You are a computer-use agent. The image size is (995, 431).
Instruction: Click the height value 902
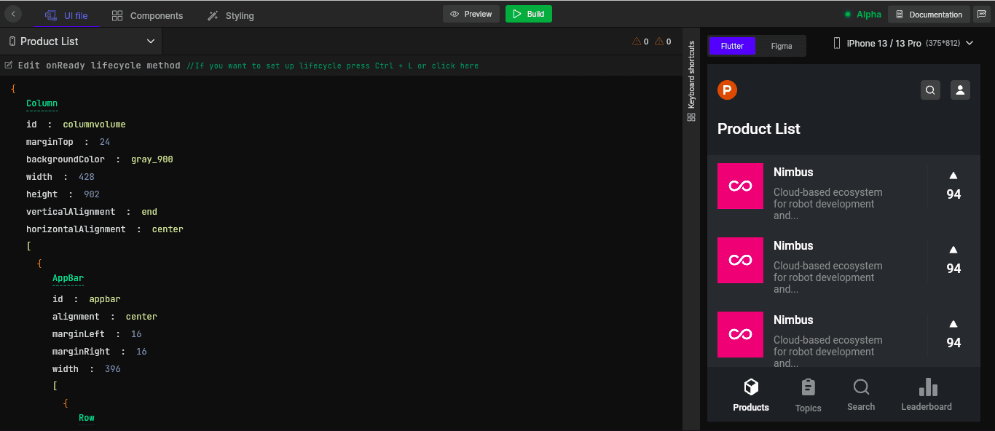[x=92, y=194]
